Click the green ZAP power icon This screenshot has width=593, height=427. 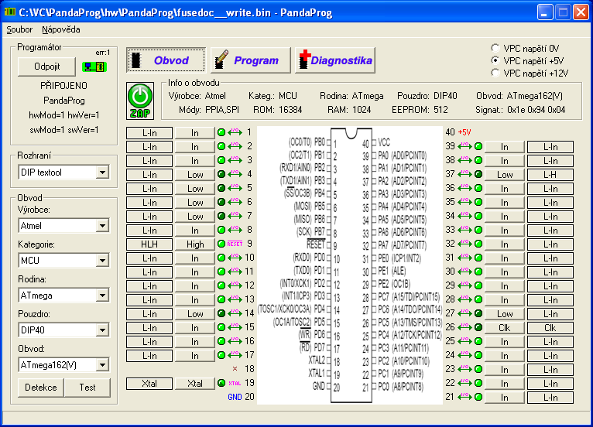point(140,99)
